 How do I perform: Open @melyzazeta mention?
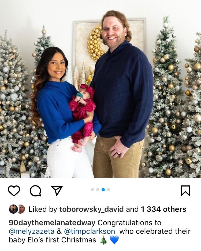pyautogui.click(x=32, y=231)
